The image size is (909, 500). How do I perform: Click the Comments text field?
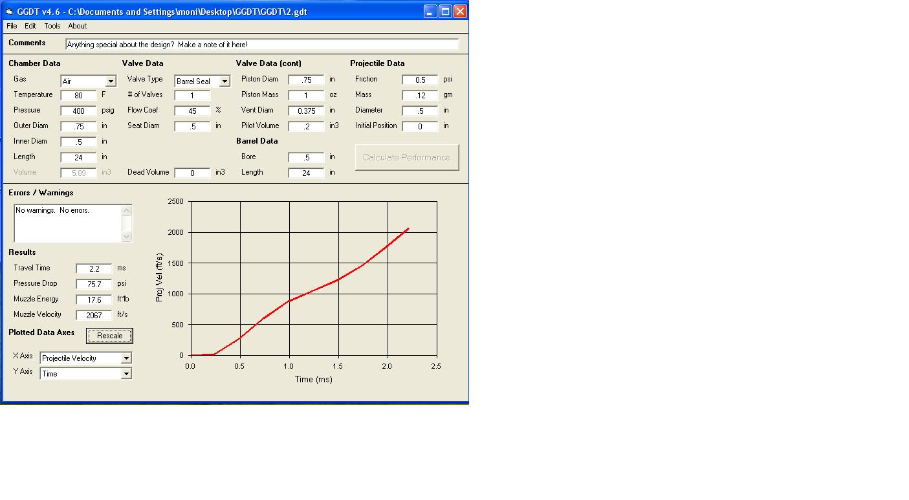click(262, 45)
